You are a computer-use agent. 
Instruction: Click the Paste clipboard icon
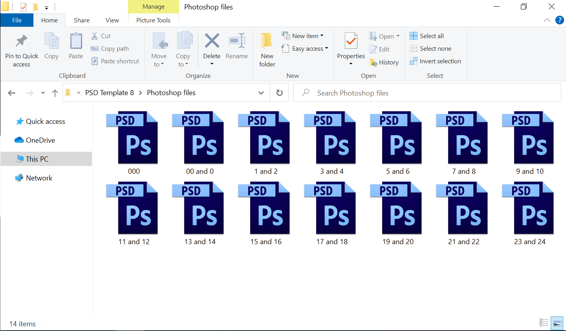pos(76,41)
